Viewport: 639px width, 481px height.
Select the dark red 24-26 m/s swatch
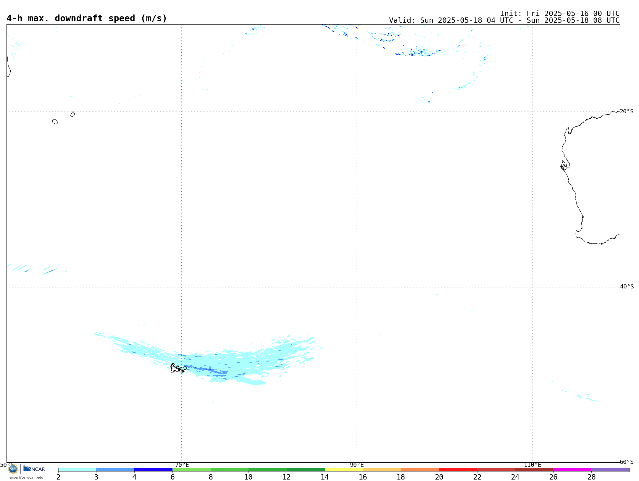pos(534,470)
